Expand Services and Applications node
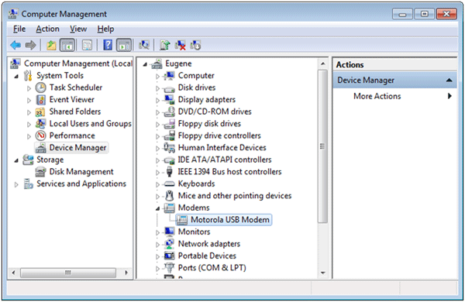Viewport: 465px width, 302px height. pos(16,184)
